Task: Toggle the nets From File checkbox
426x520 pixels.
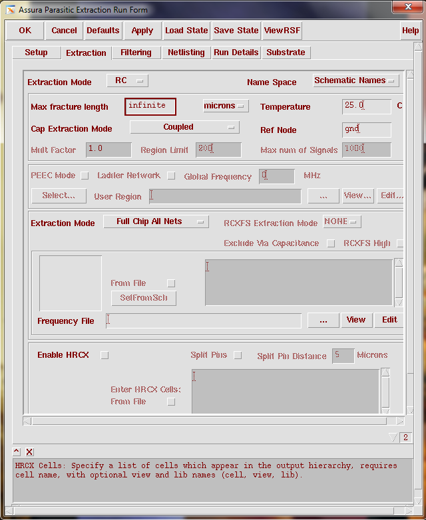Action: (171, 283)
